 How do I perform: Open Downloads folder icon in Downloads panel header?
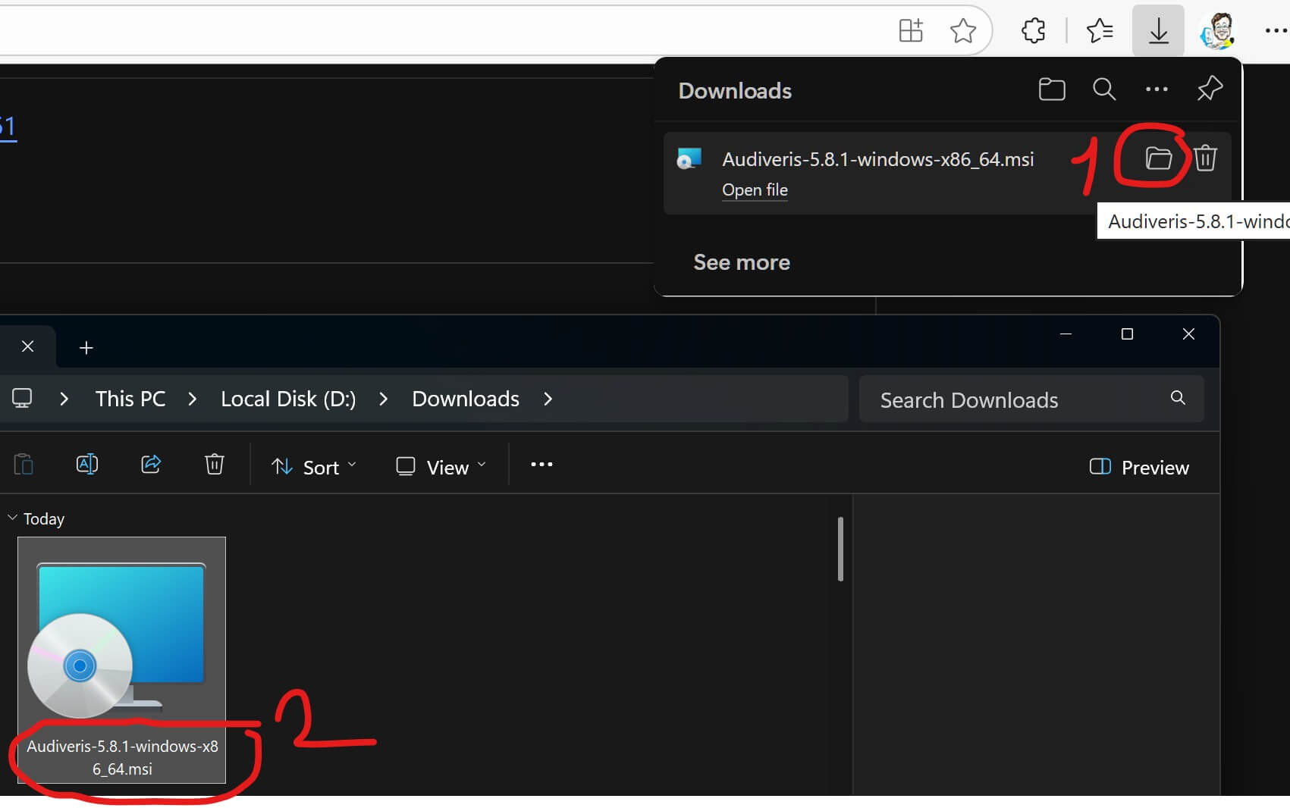tap(1051, 89)
